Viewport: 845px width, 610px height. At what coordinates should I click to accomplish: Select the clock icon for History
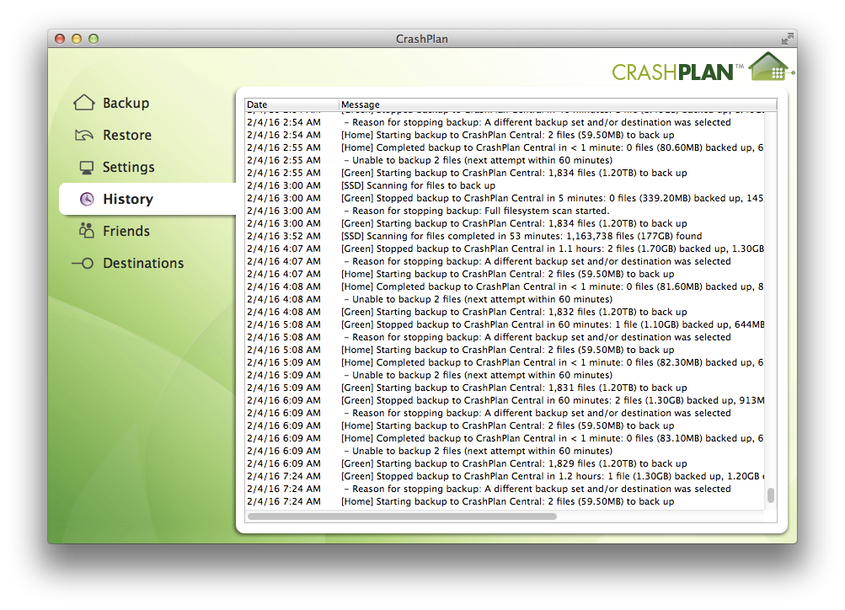(87, 199)
